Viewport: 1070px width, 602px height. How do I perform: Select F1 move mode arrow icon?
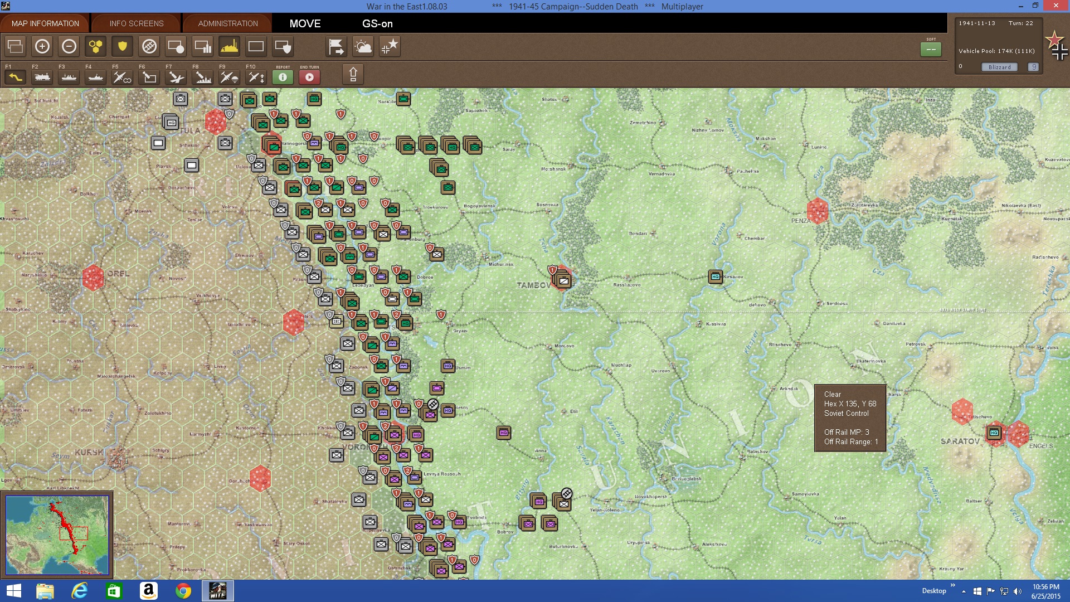pos(15,77)
